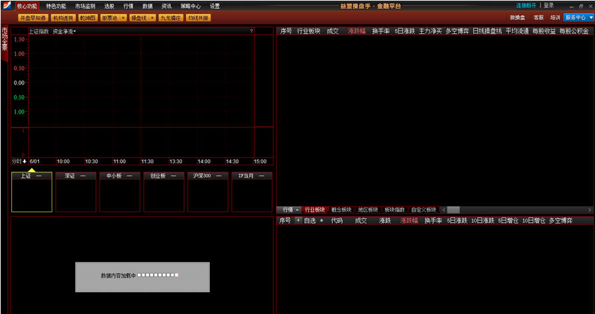
Task: Select the 沪深300 index thumbnail
Action: [207, 192]
